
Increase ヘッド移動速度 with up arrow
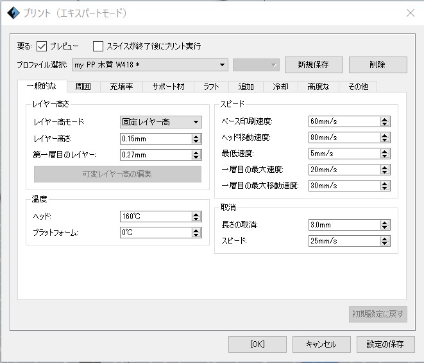pos(384,135)
